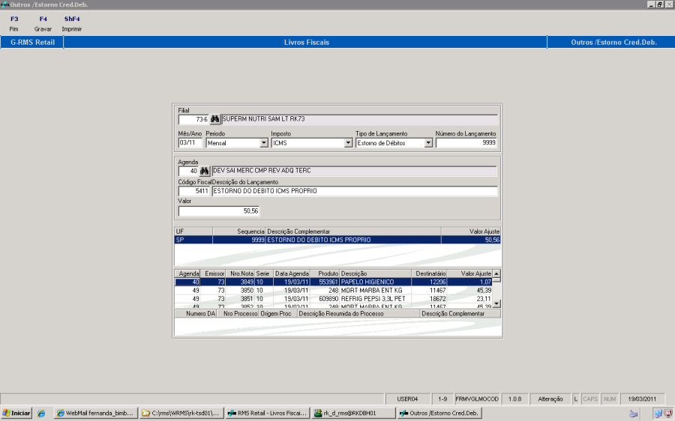The height and width of the screenshot is (421, 675).
Task: Click the Iniciar start button
Action: pyautogui.click(x=16, y=413)
